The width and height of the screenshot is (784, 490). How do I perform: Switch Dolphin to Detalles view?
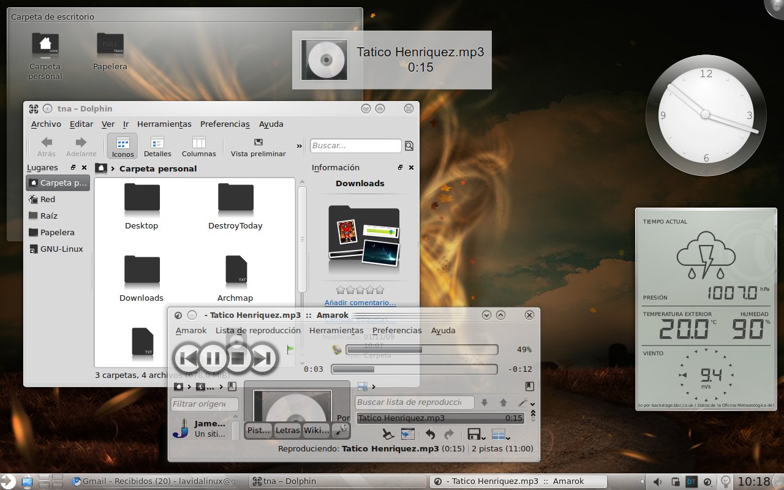click(157, 147)
